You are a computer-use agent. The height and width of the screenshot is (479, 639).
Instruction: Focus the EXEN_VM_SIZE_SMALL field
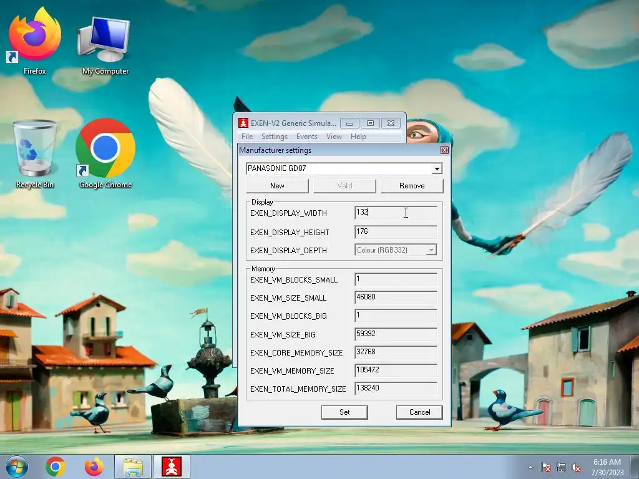(x=396, y=298)
